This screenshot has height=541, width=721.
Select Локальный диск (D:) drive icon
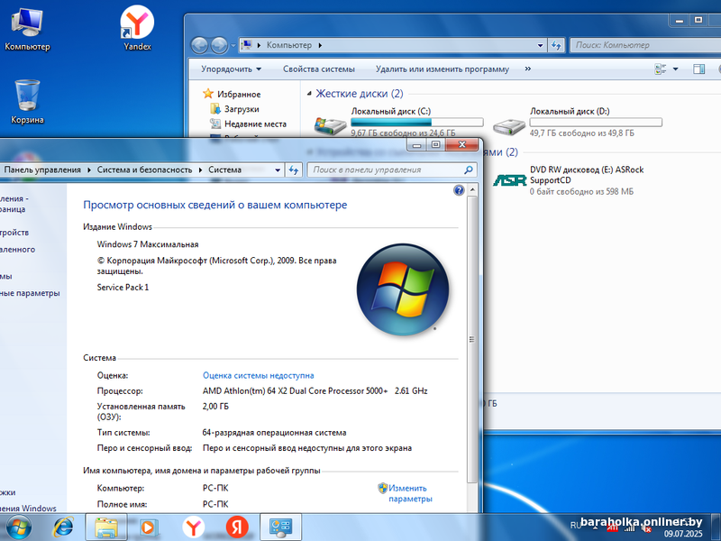pos(509,126)
